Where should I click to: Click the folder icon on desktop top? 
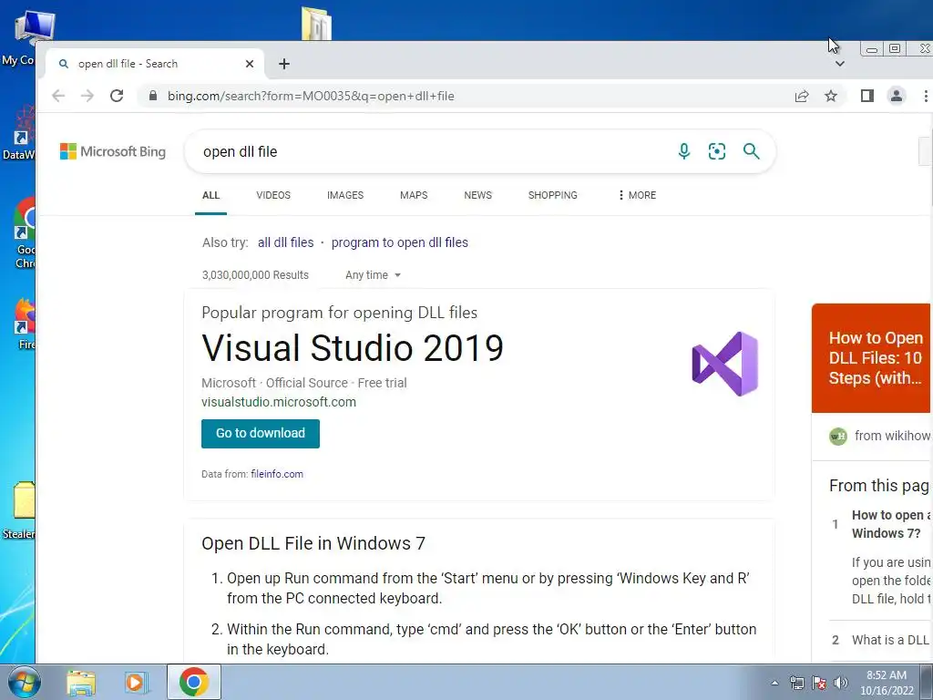(x=316, y=24)
